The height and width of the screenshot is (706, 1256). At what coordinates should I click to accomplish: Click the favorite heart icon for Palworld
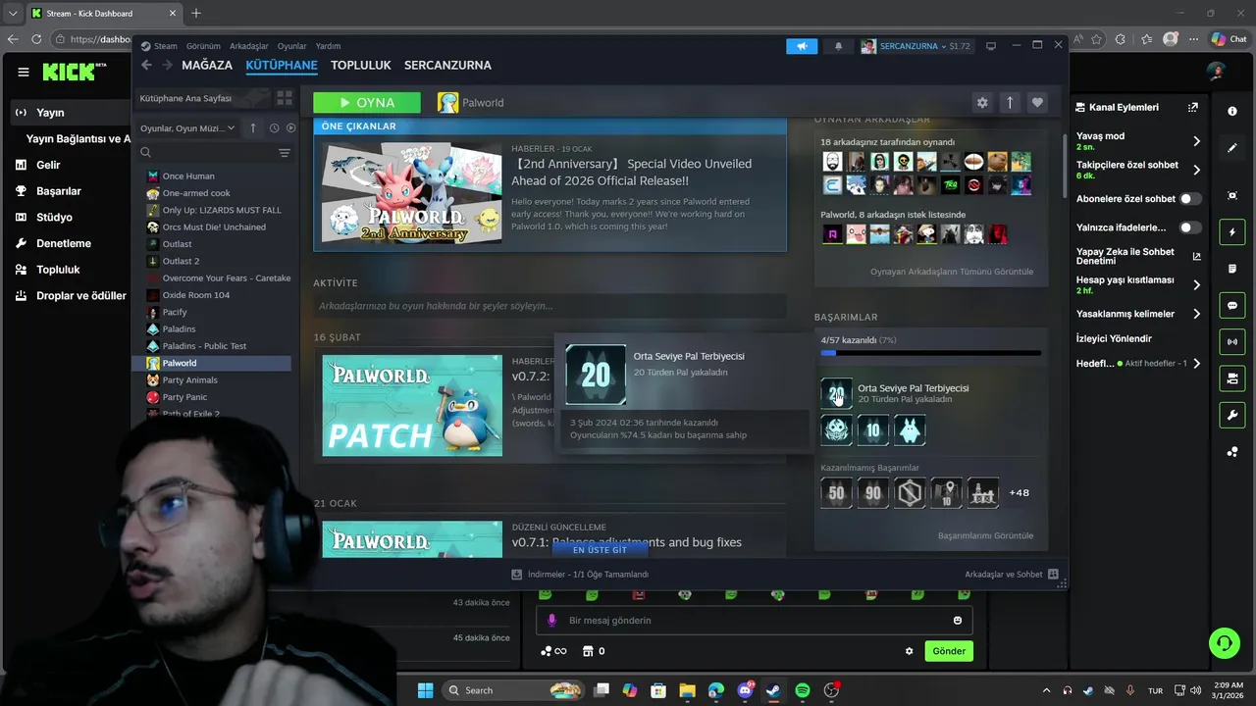click(x=1037, y=102)
